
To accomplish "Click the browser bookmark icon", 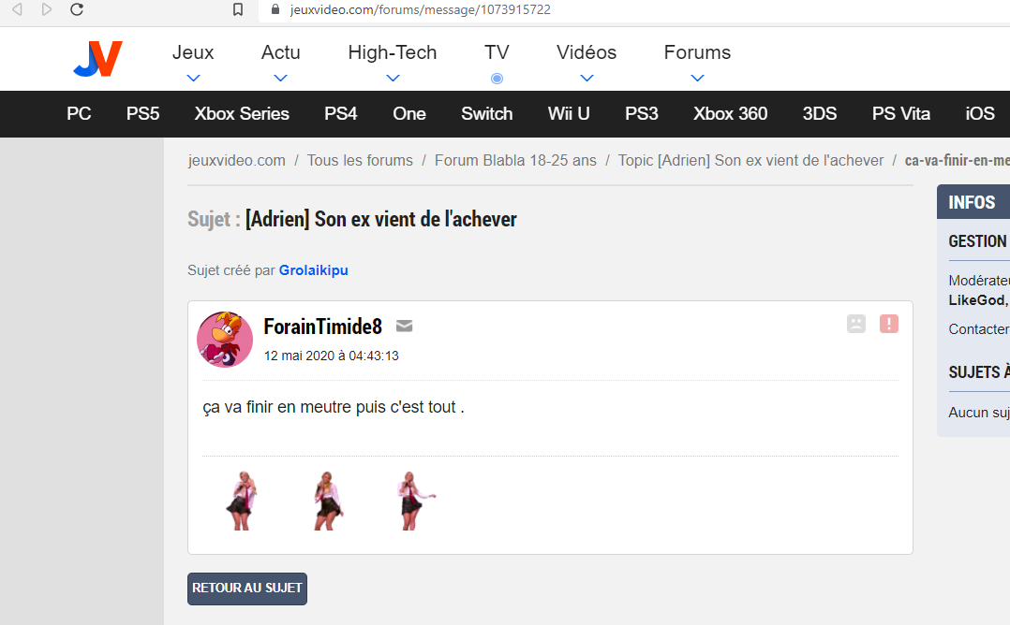I will (x=238, y=10).
